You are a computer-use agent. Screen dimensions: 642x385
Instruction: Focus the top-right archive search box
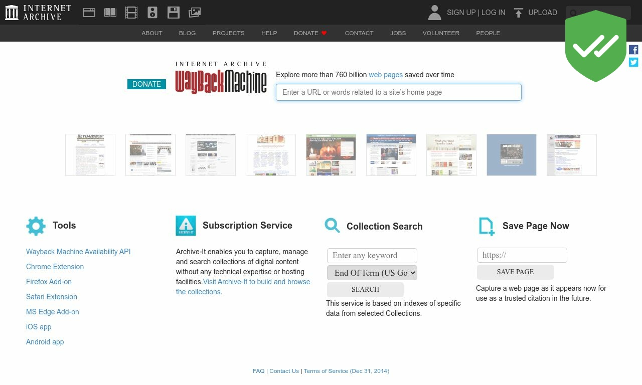(598, 13)
